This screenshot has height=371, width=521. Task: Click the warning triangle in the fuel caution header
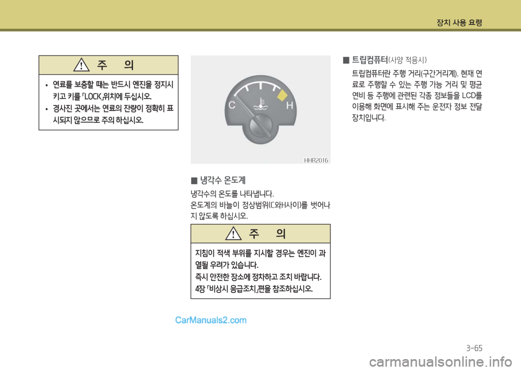[x=81, y=64]
